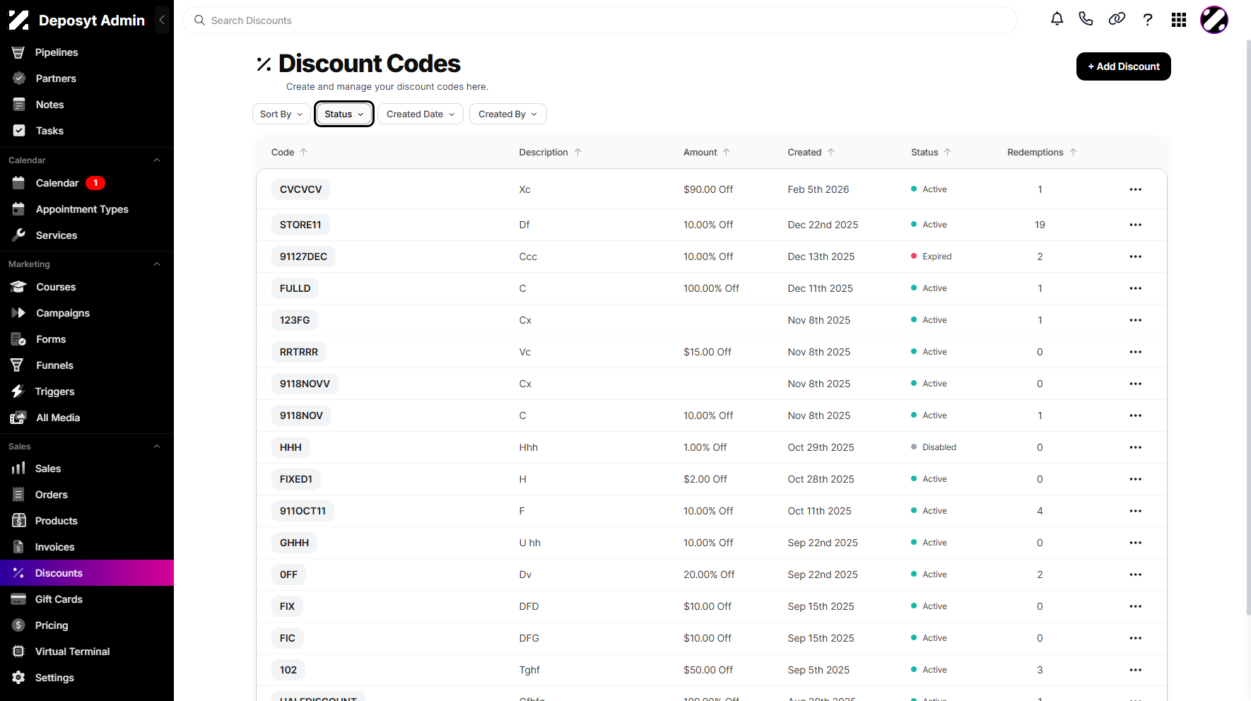1251x701 pixels.
Task: Click the Expired status of 91127DEC
Action: pyautogui.click(x=932, y=257)
